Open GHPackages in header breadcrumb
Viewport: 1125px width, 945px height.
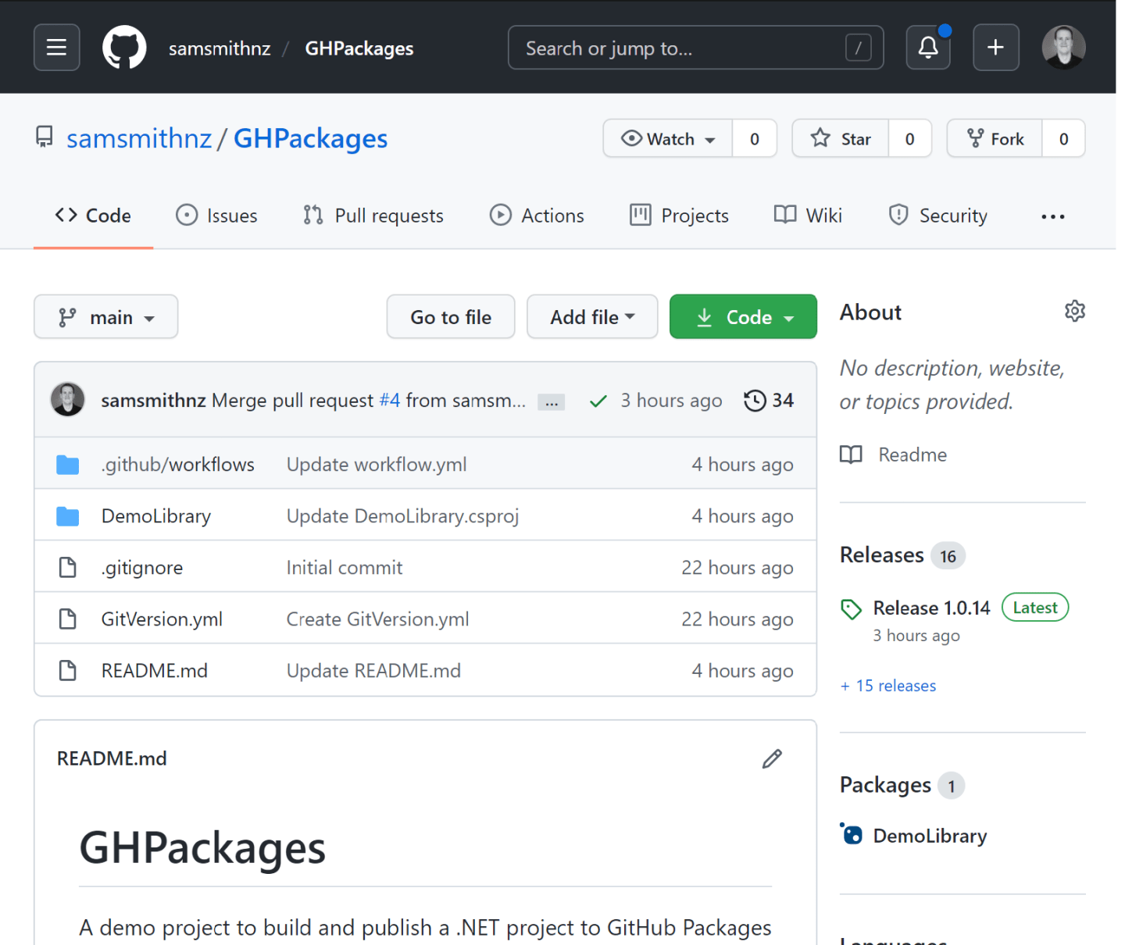click(x=359, y=48)
